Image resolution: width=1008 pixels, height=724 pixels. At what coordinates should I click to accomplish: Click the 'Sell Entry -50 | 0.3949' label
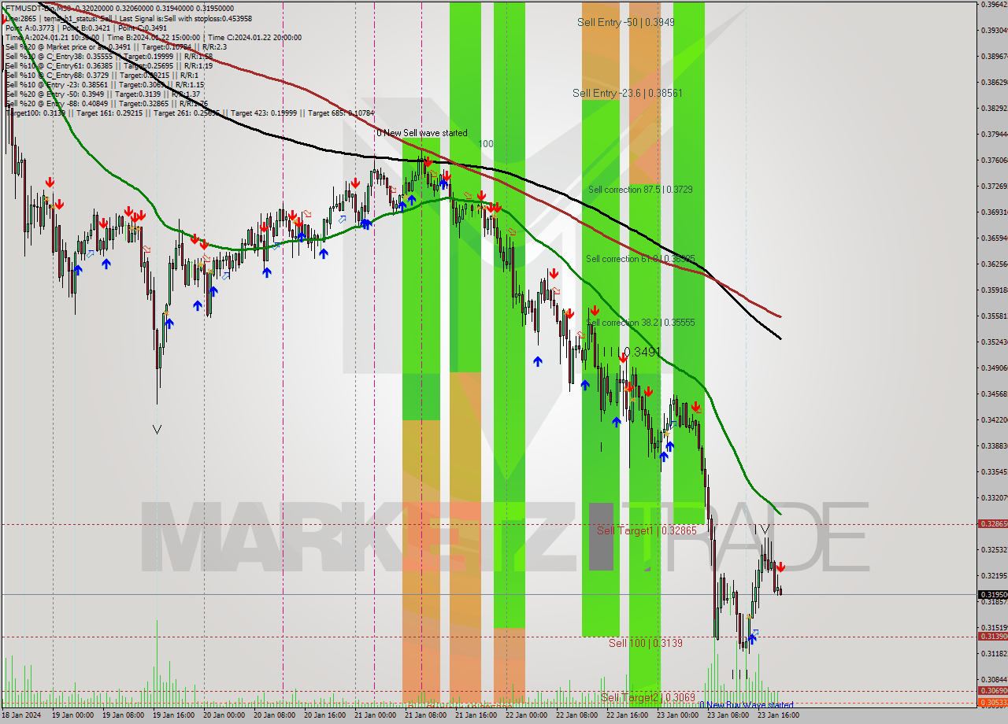(625, 23)
